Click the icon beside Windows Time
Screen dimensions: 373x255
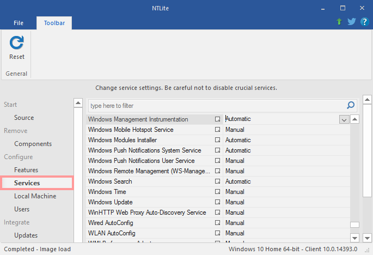click(217, 192)
